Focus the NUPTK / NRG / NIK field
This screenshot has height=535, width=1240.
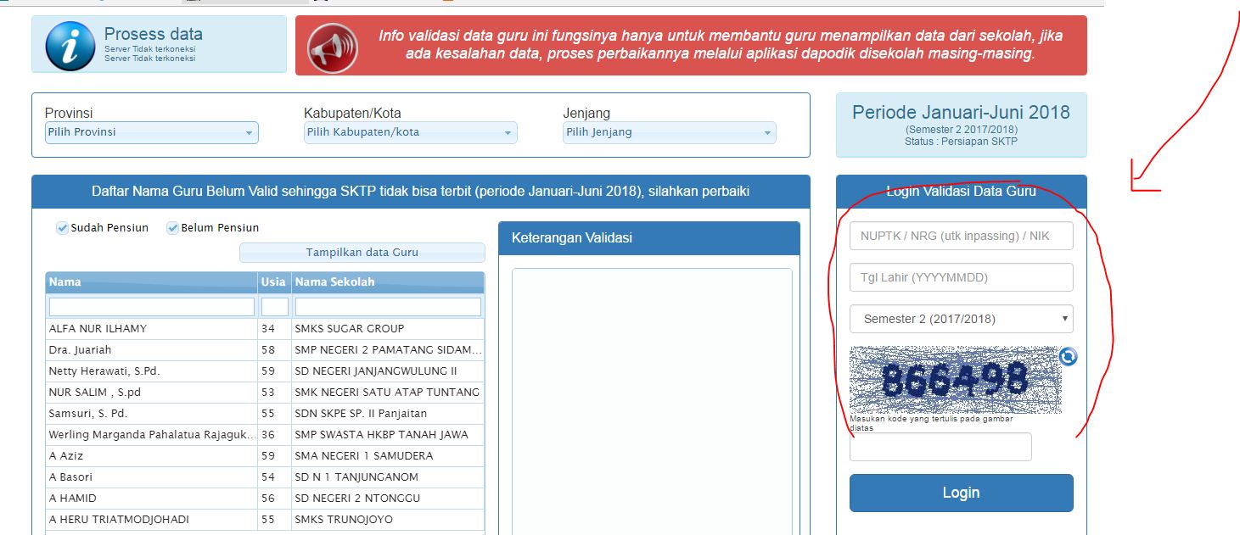[x=962, y=236]
